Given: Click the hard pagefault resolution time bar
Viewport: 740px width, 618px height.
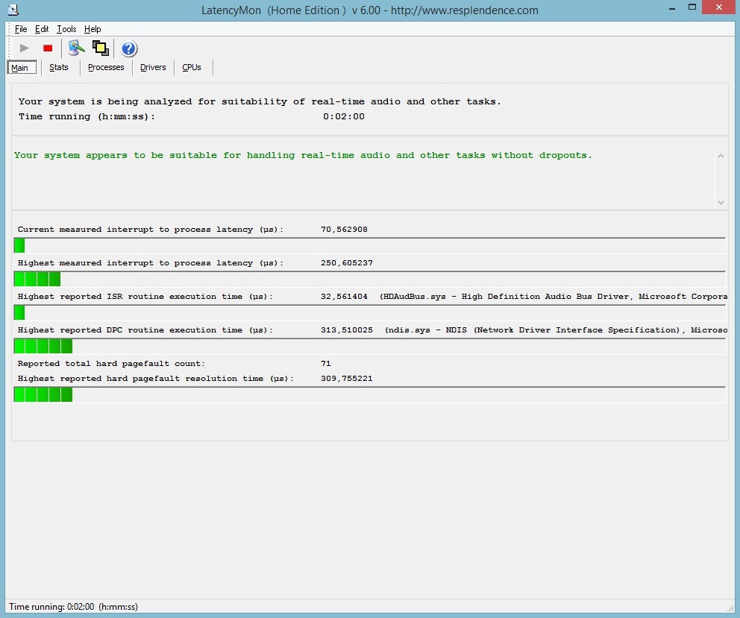Looking at the screenshot, I should tap(369, 394).
